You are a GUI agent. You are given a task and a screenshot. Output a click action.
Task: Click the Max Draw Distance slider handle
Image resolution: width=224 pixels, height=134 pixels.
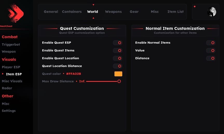click(x=119, y=81)
